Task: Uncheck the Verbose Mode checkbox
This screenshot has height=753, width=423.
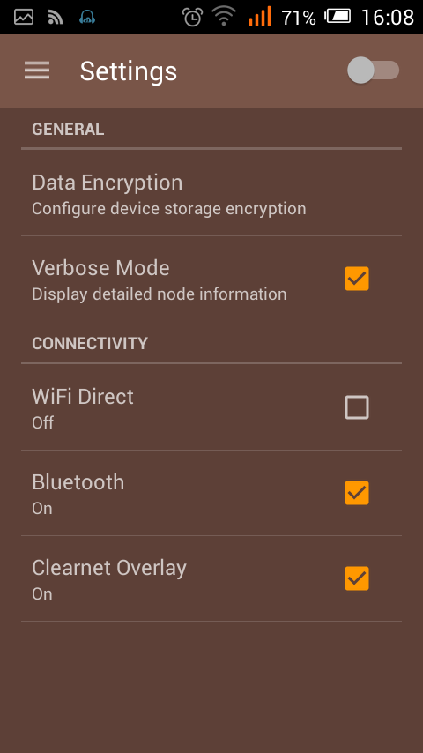Action: pos(357,279)
